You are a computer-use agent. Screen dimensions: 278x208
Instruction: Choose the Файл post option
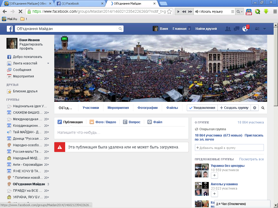(155, 122)
